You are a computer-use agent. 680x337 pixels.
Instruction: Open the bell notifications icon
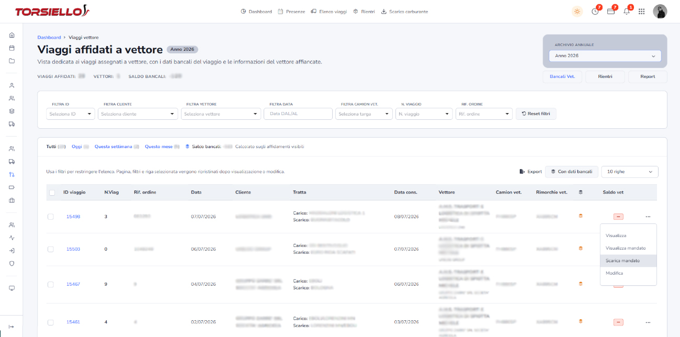click(627, 12)
